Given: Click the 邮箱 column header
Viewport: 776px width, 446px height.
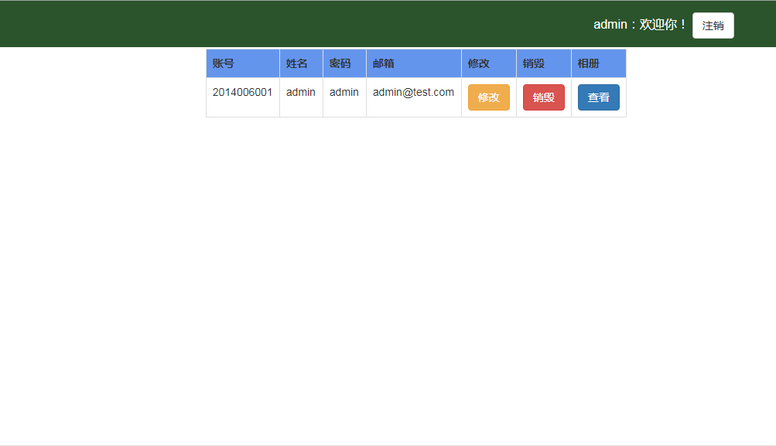Looking at the screenshot, I should [x=414, y=63].
